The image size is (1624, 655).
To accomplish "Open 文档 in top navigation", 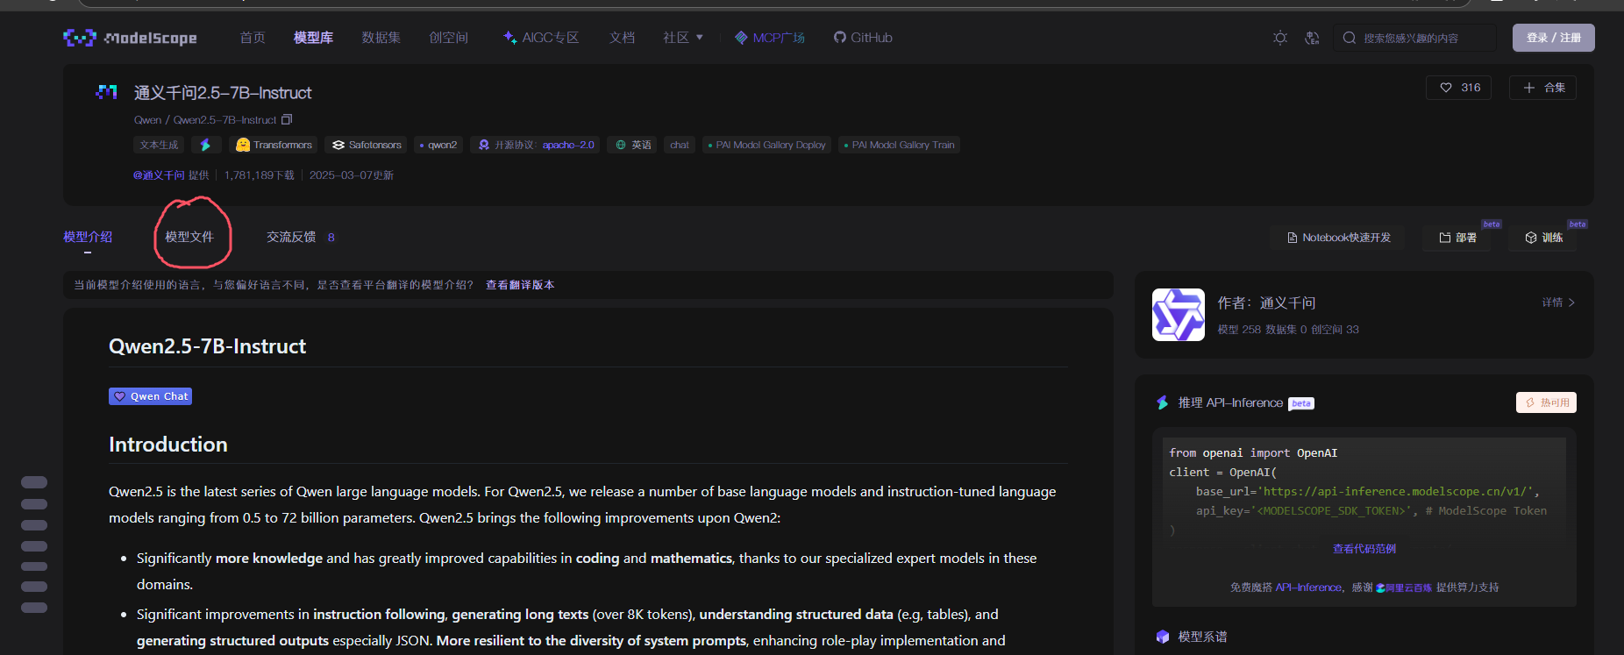I will pyautogui.click(x=623, y=38).
